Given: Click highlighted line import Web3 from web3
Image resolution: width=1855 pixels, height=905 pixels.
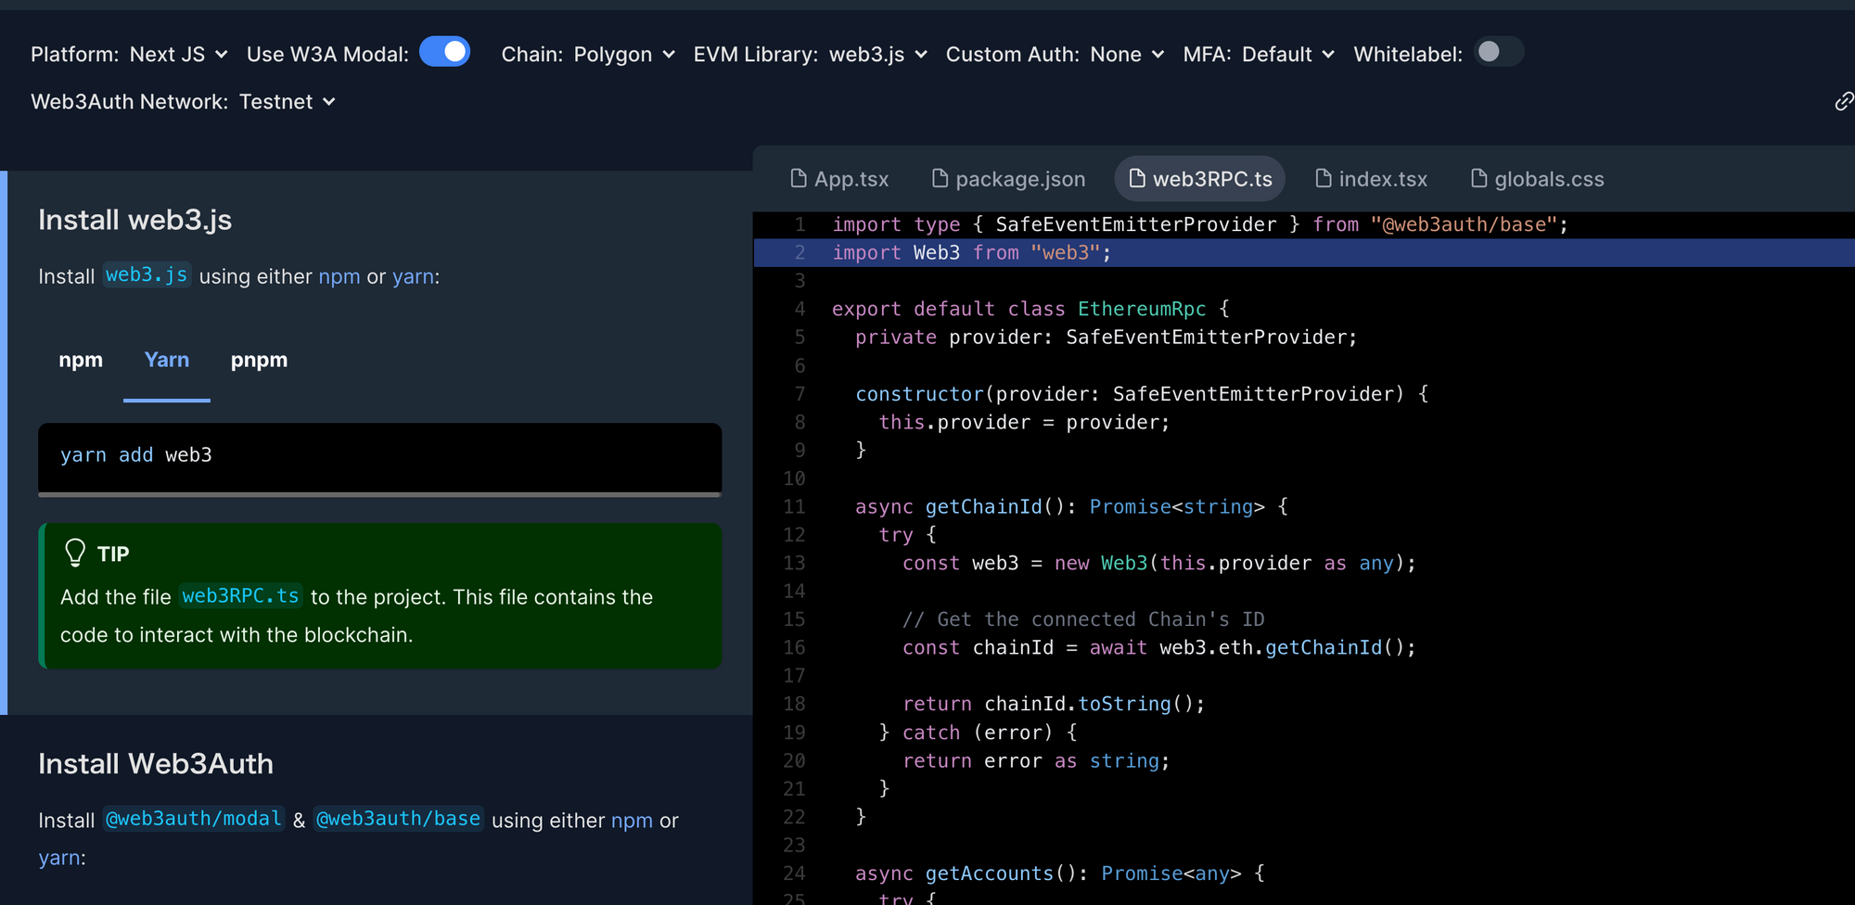Looking at the screenshot, I should (1303, 252).
